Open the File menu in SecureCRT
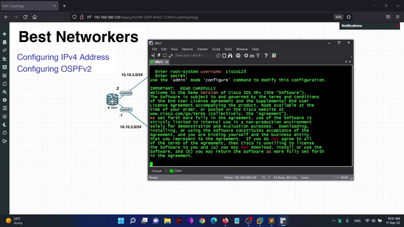This screenshot has width=404, height=227. point(154,49)
